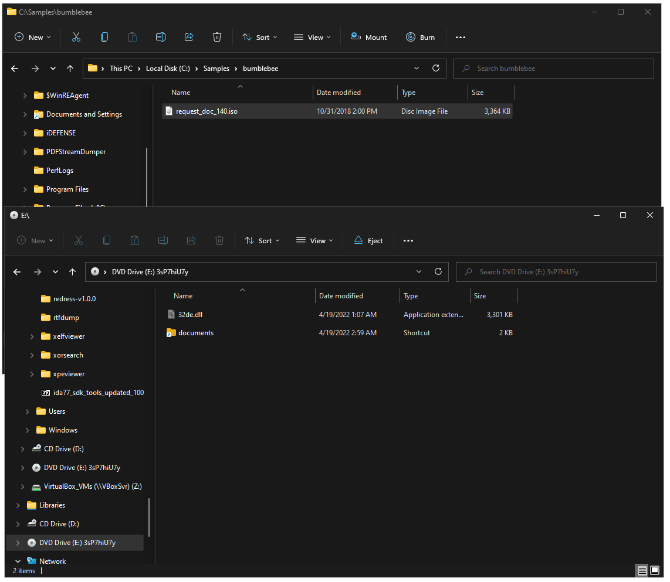Go back in bumblebee window navigation
Viewport: 670px width, 582px height.
[x=15, y=69]
